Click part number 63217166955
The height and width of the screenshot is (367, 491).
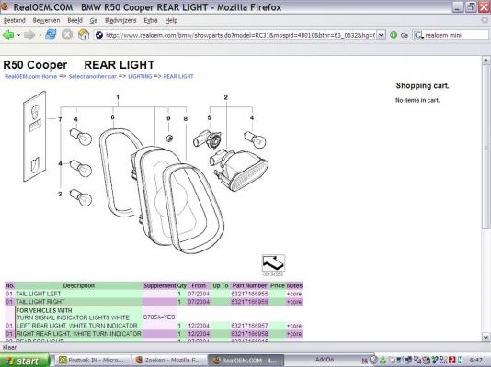click(249, 294)
